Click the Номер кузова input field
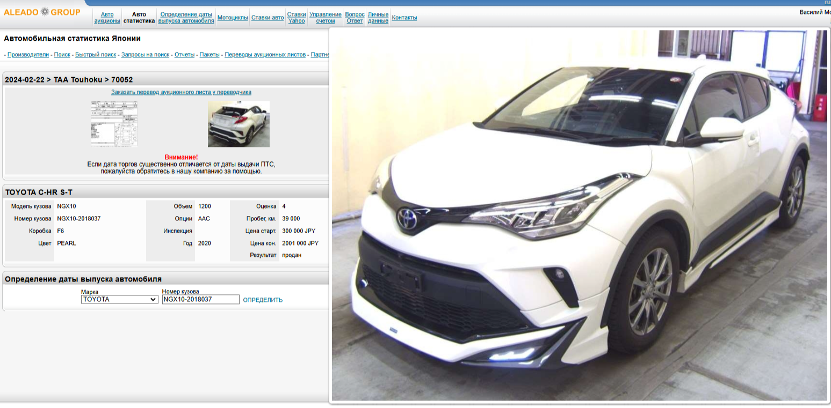 tap(201, 300)
